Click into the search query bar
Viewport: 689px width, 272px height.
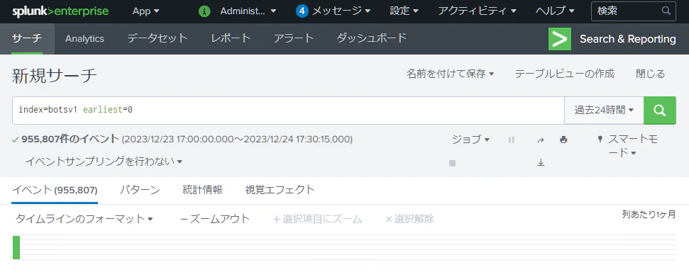(288, 110)
